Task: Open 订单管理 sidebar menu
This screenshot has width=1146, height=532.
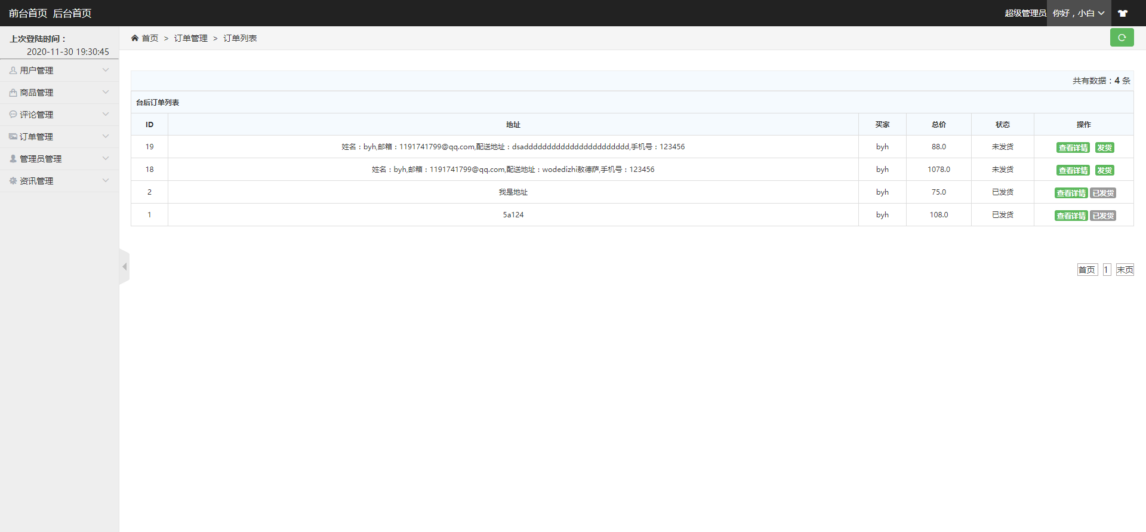Action: 59,137
